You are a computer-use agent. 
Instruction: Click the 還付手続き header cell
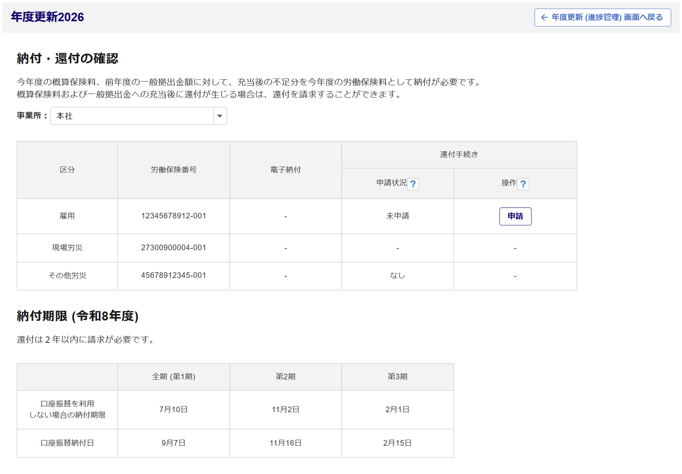point(459,155)
